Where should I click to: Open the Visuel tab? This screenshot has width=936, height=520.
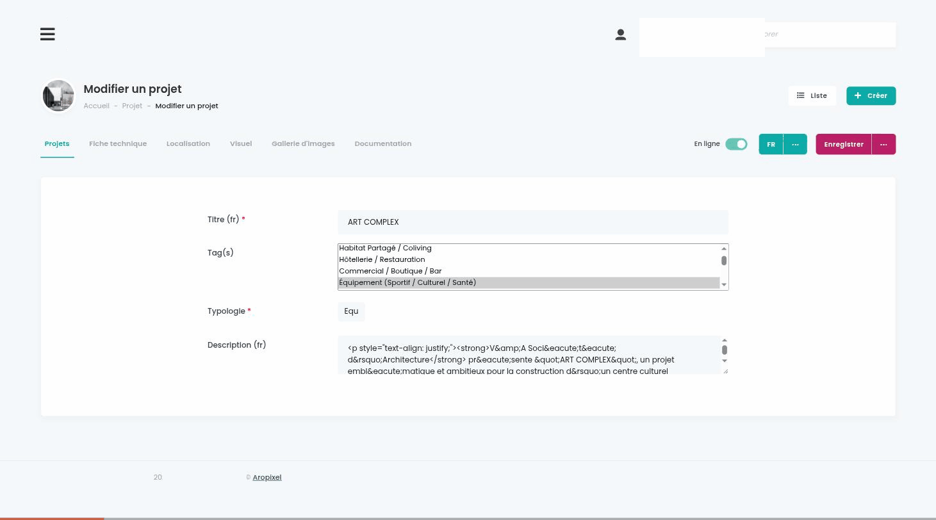(x=241, y=143)
